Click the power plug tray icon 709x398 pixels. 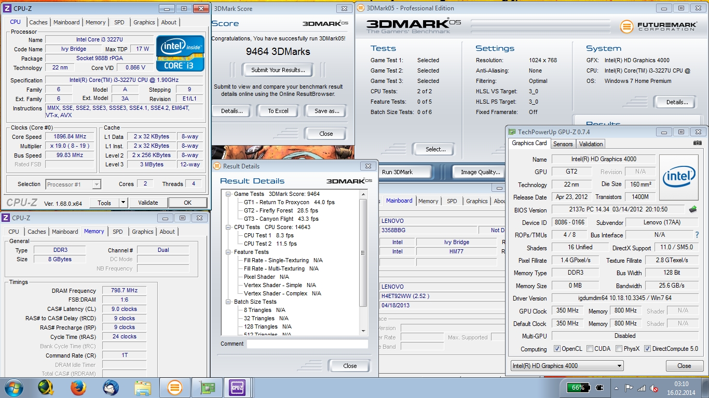pyautogui.click(x=599, y=388)
